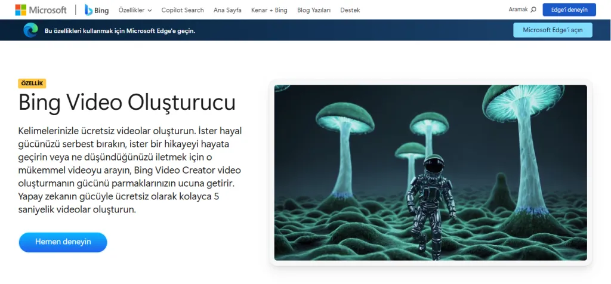Open Blog Yazıları page
The height and width of the screenshot is (284, 611).
[314, 10]
